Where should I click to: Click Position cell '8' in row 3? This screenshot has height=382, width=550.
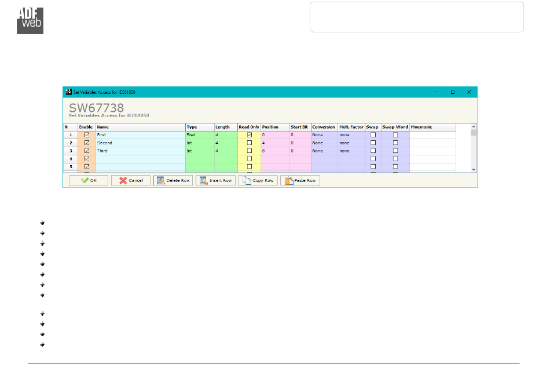[276, 151]
